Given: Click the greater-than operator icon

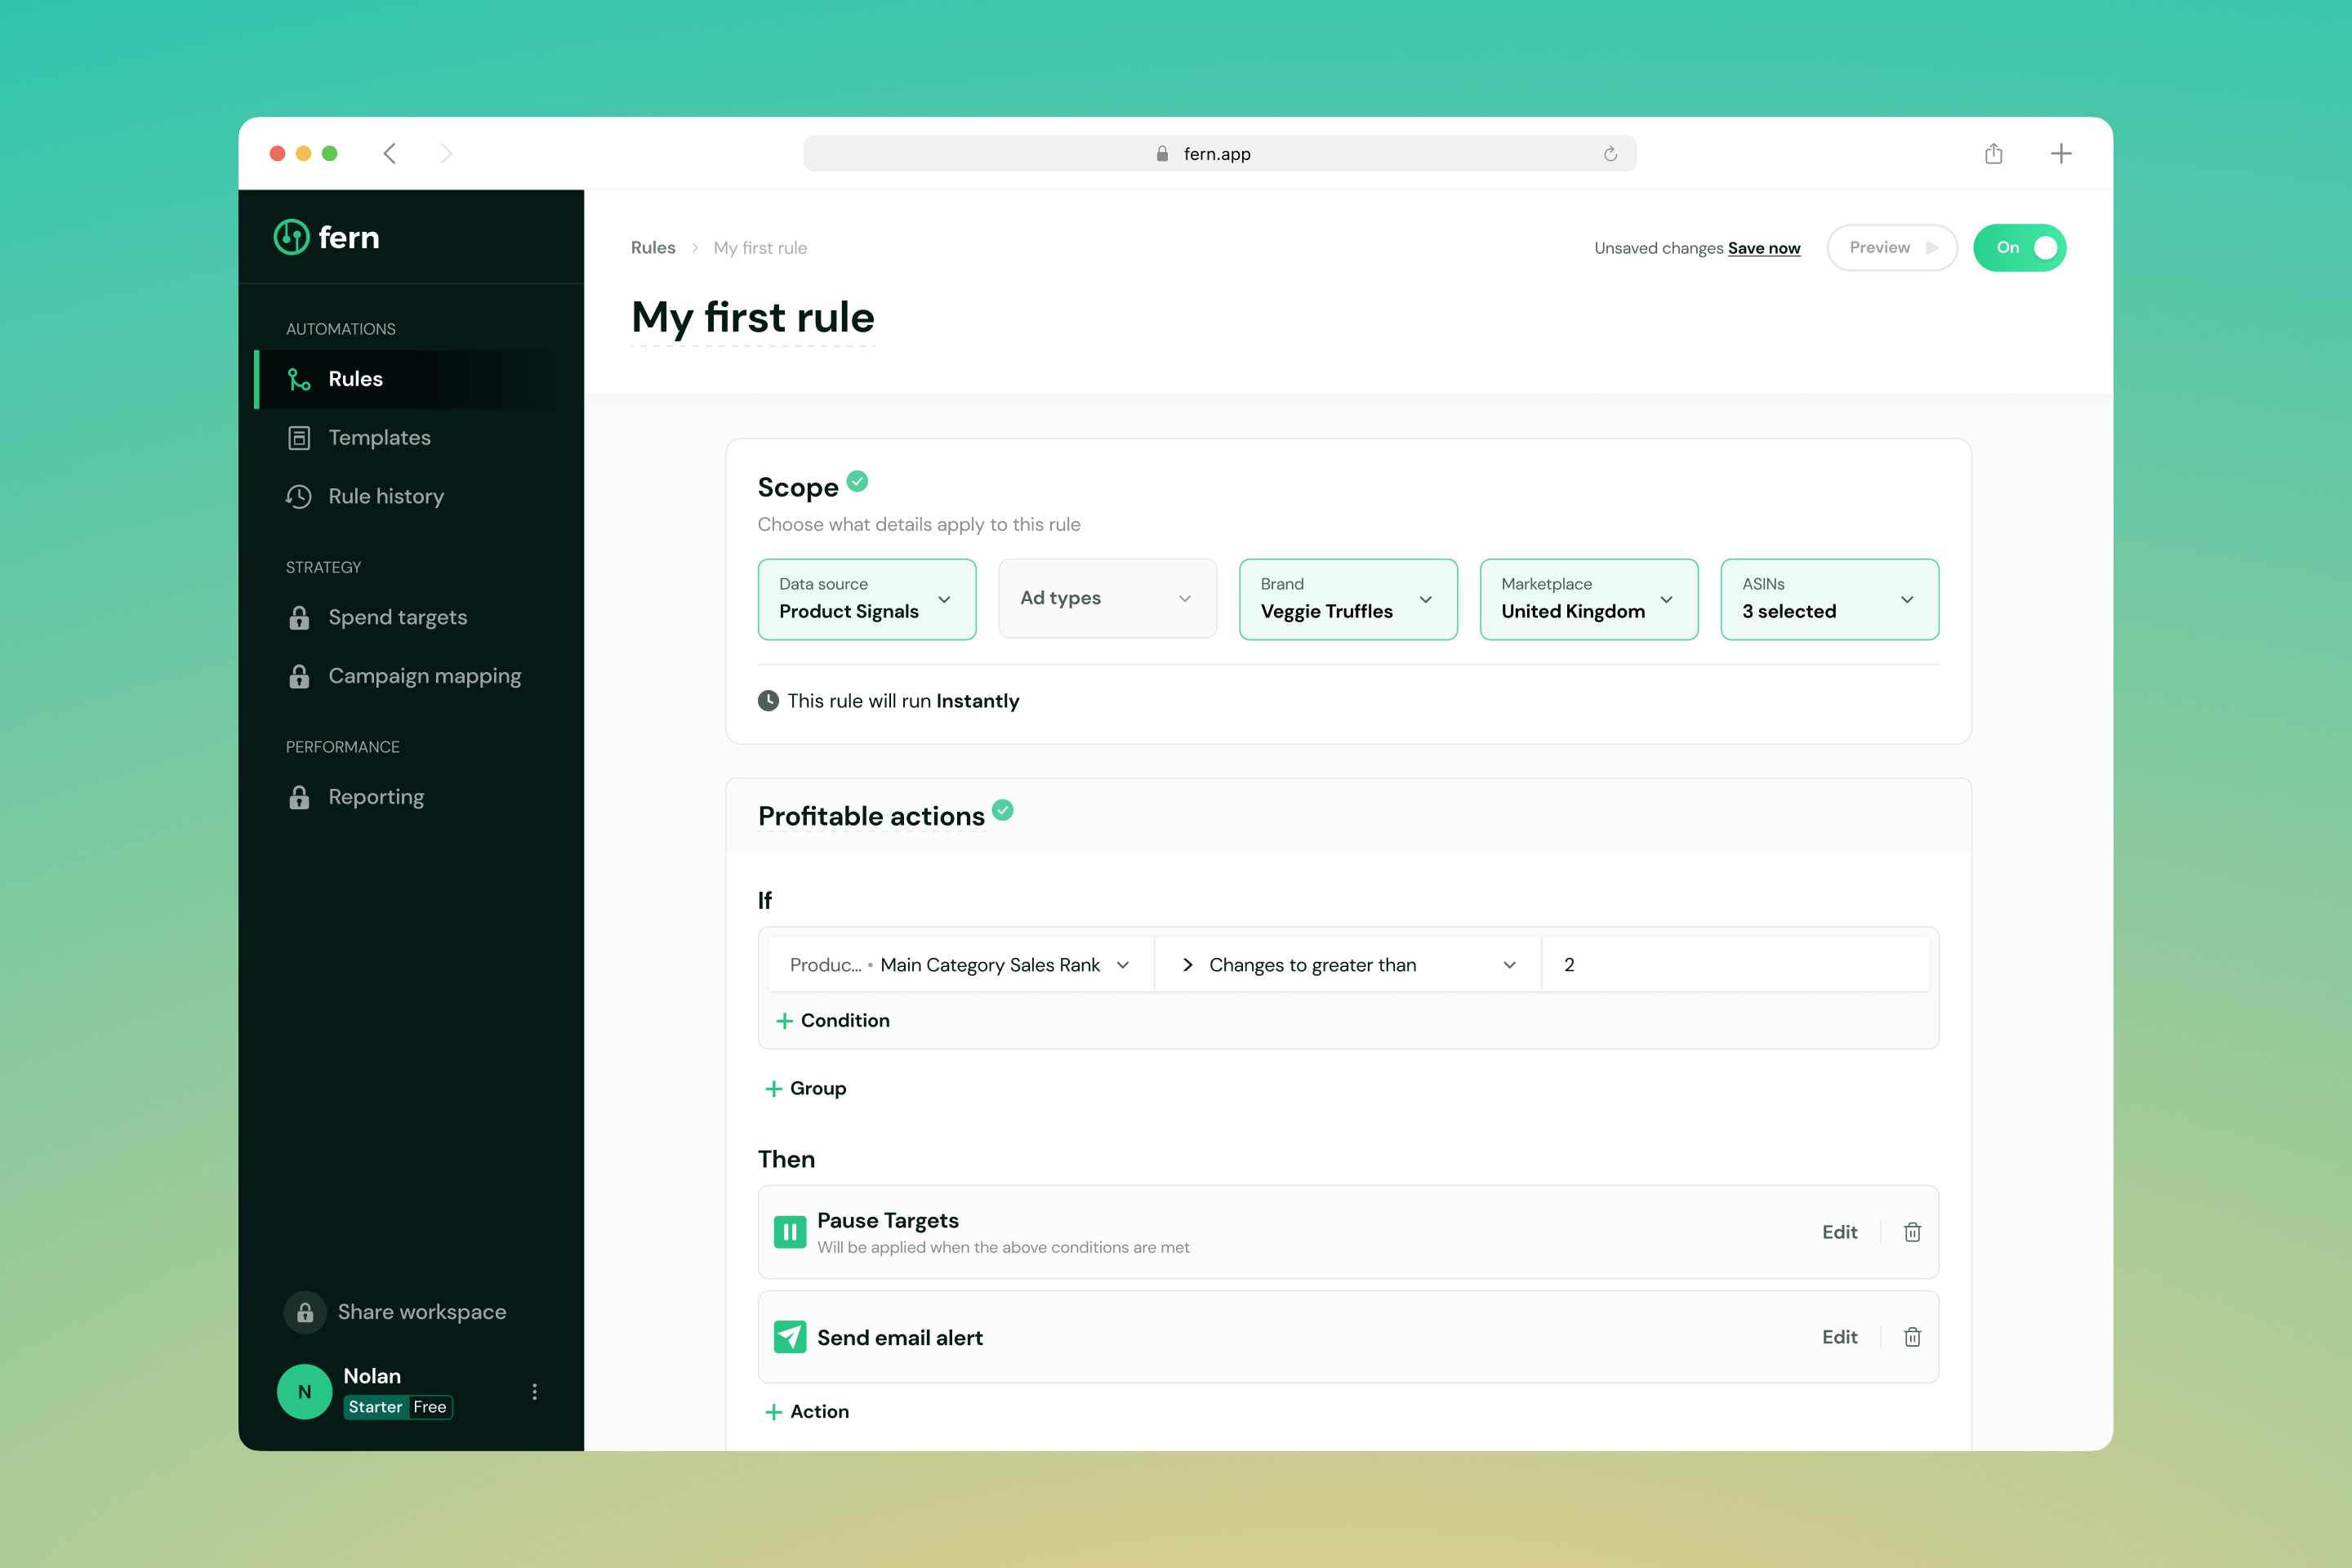Looking at the screenshot, I should point(1188,965).
